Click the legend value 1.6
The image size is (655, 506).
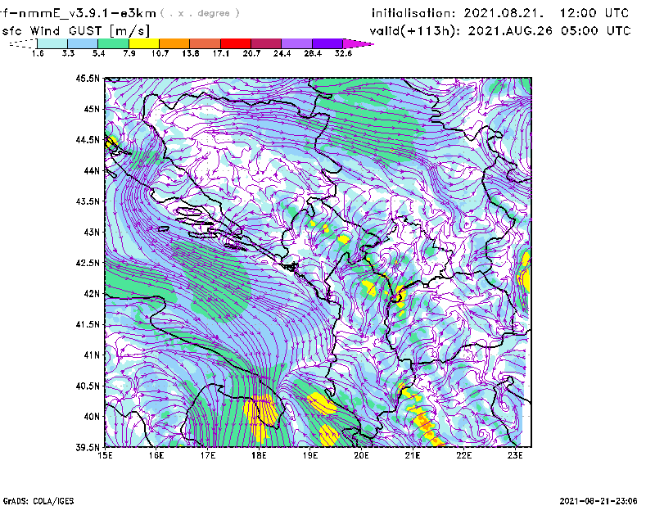38,53
